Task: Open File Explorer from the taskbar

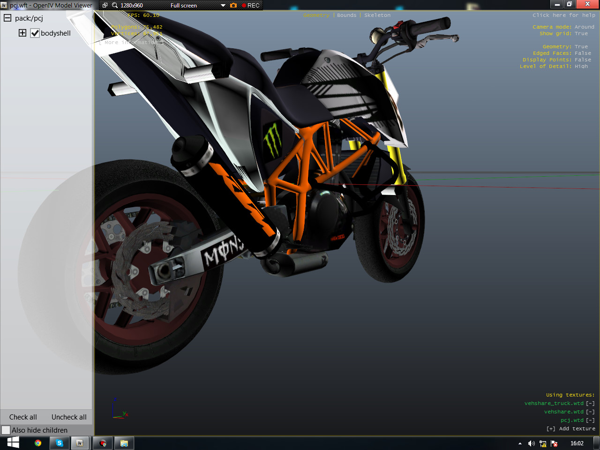Action: pyautogui.click(x=124, y=443)
